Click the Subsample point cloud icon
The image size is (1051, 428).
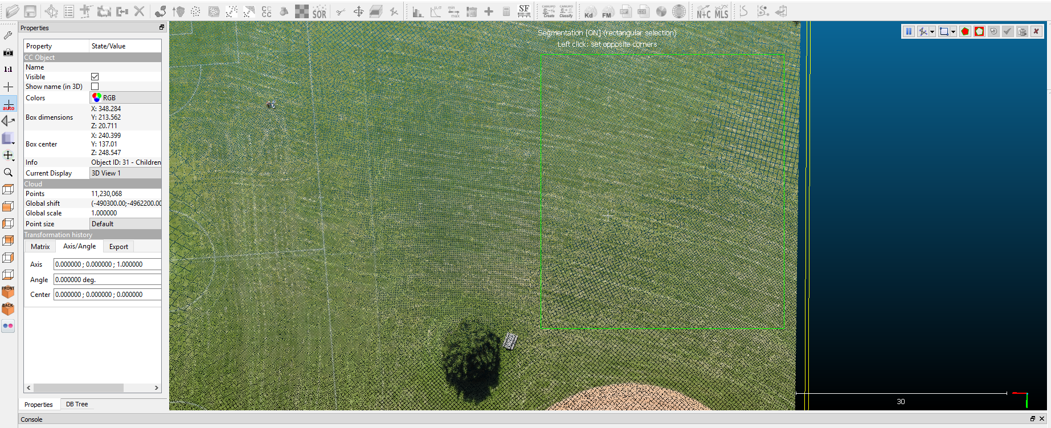click(x=195, y=11)
